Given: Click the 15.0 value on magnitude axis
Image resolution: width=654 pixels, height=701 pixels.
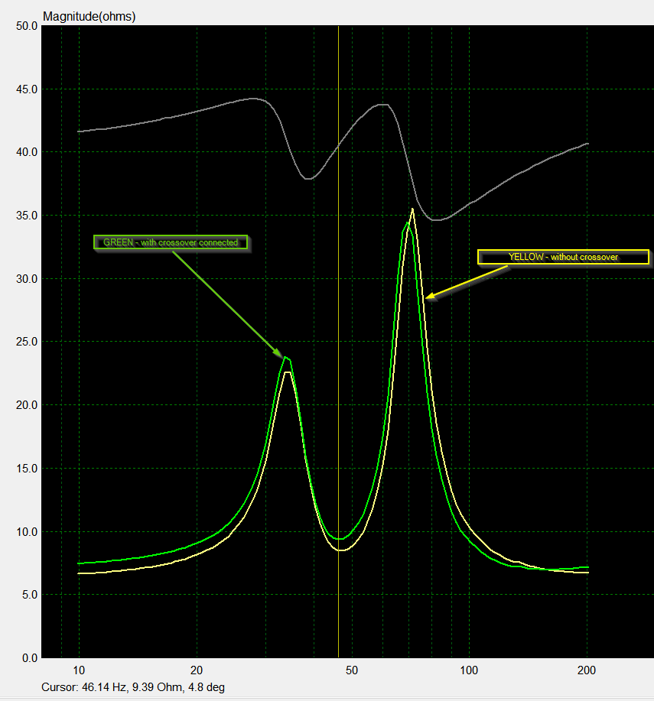Looking at the screenshot, I should pos(27,468).
